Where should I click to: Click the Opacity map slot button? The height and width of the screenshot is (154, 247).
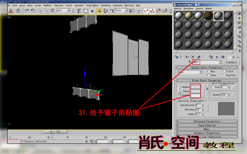point(234,95)
